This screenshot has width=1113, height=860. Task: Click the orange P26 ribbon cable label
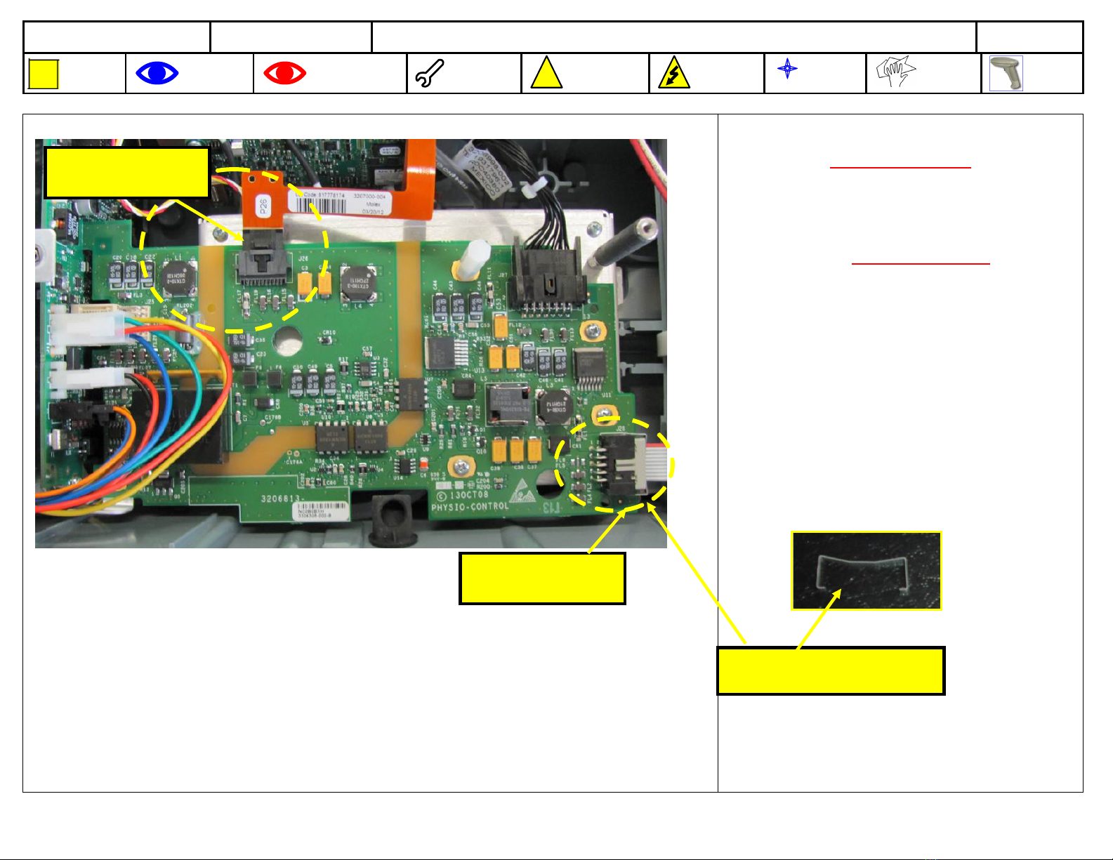pyautogui.click(x=263, y=206)
